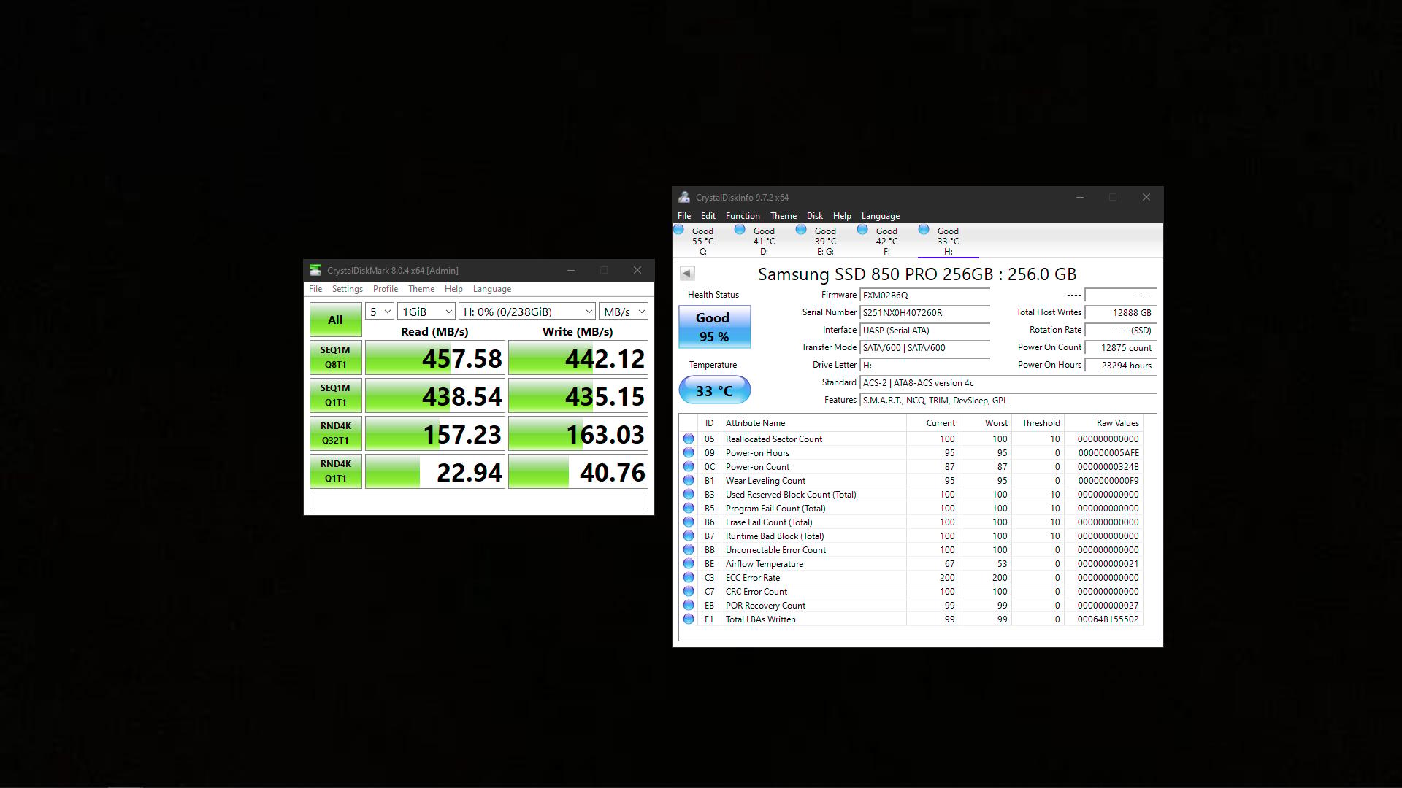Click the Raw Values column header
The width and height of the screenshot is (1402, 788).
(x=1103, y=423)
